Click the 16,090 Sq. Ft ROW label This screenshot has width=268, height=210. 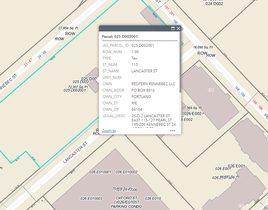tap(202, 48)
